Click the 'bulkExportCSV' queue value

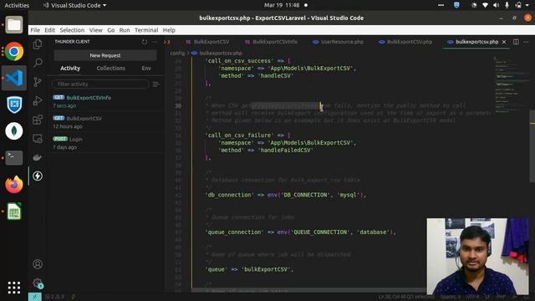click(266, 269)
